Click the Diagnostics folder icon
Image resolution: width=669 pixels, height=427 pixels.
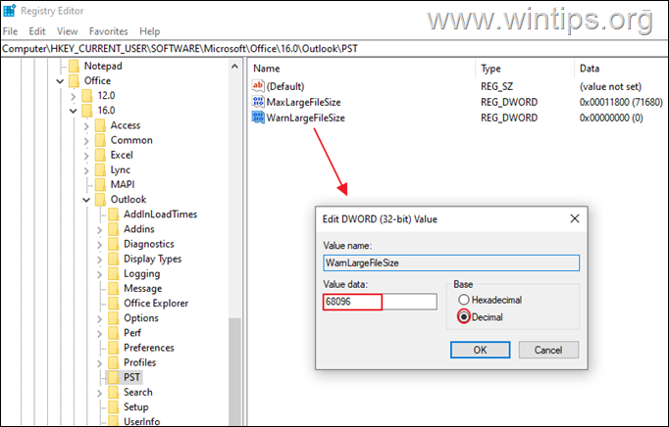pyautogui.click(x=114, y=244)
